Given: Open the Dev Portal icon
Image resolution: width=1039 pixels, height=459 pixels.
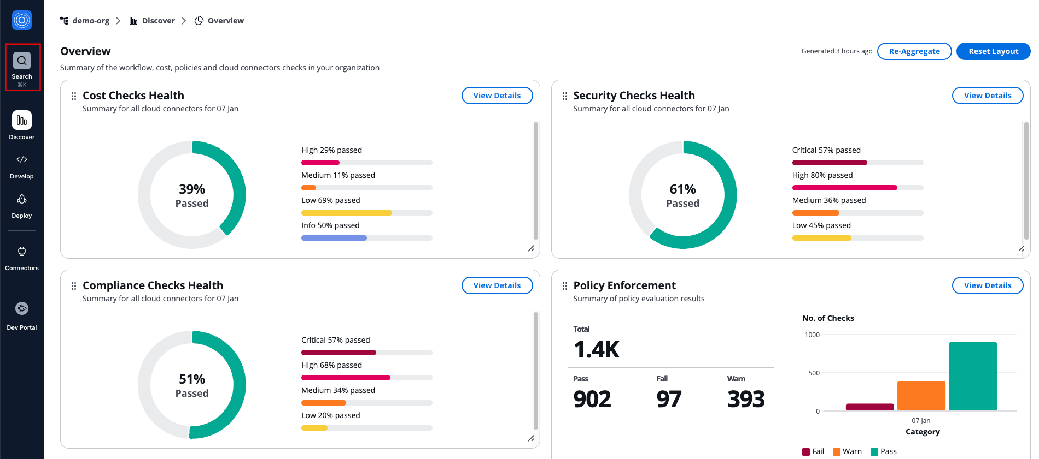Looking at the screenshot, I should 22,309.
